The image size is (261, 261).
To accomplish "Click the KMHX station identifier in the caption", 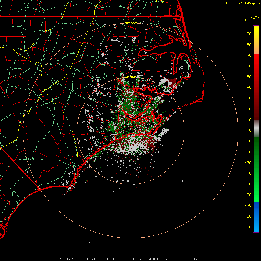I will [154, 259].
